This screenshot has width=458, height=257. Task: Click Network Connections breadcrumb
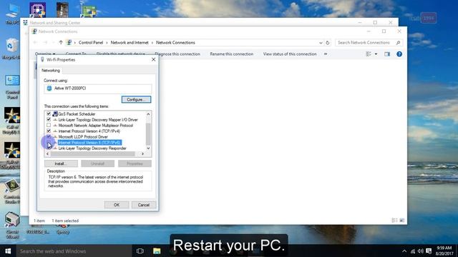175,43
